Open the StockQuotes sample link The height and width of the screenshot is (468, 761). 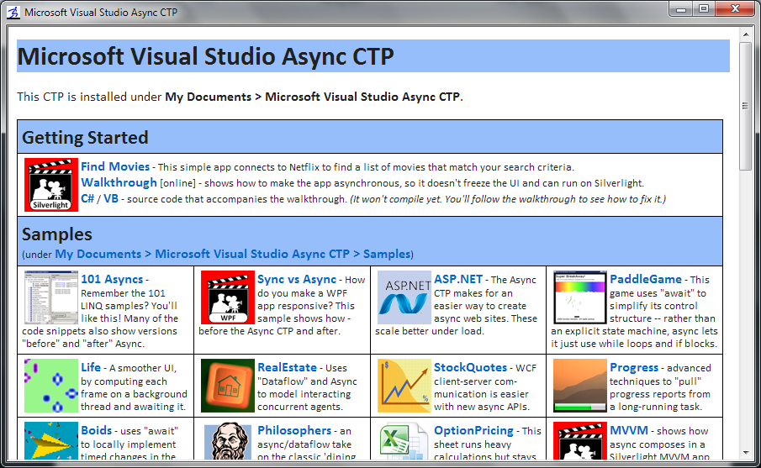click(470, 368)
